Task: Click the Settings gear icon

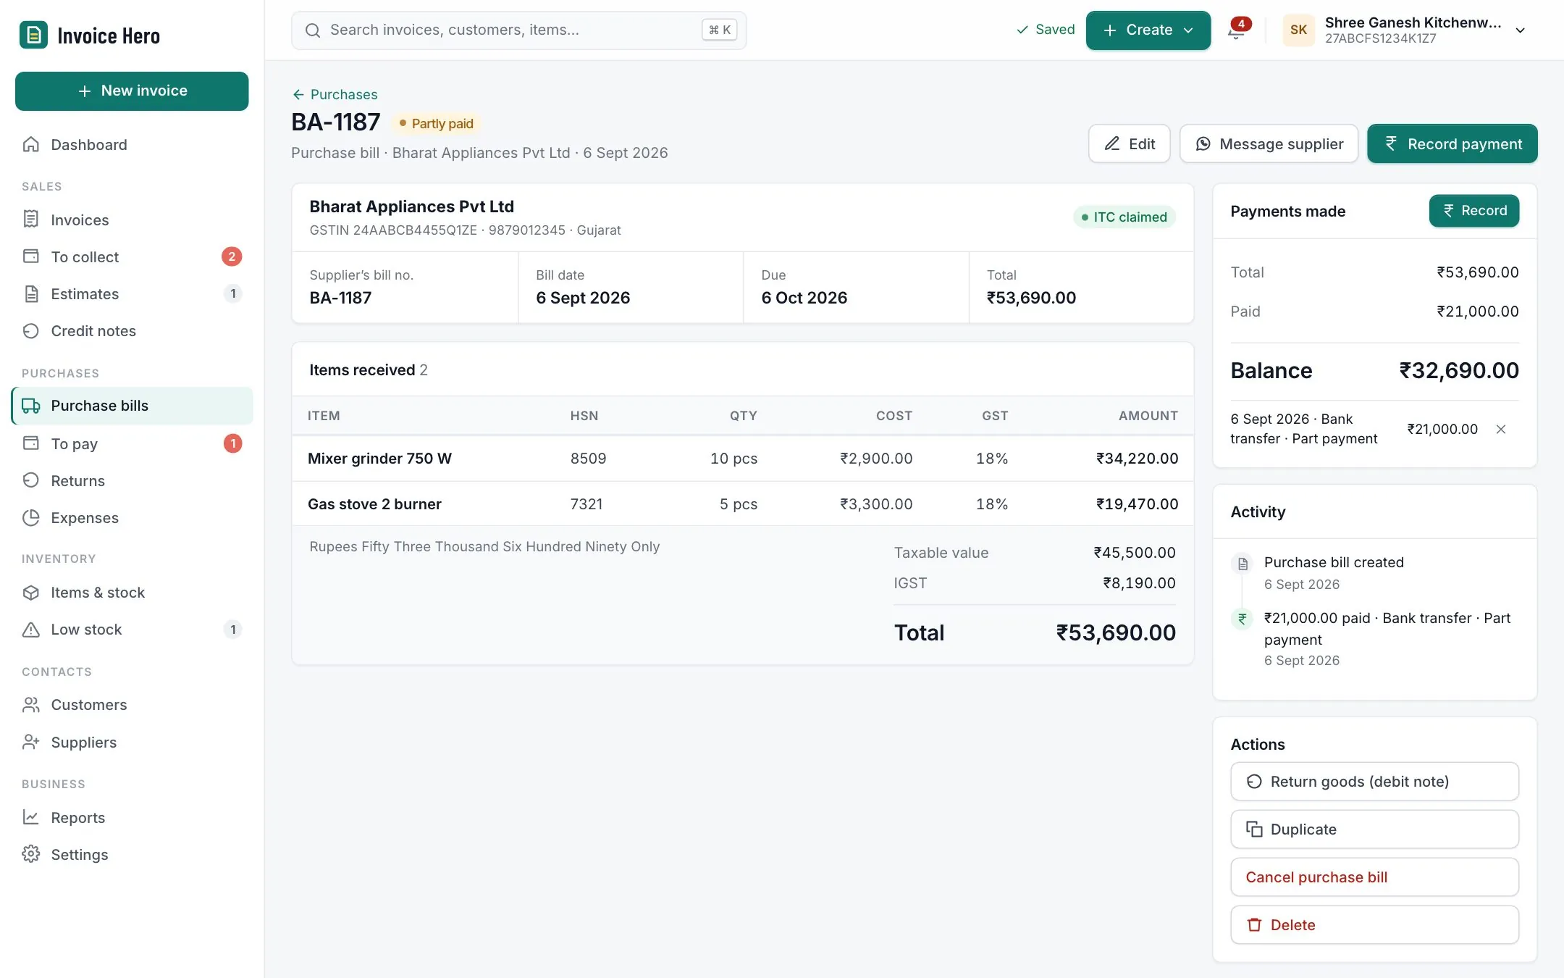Action: pos(31,854)
